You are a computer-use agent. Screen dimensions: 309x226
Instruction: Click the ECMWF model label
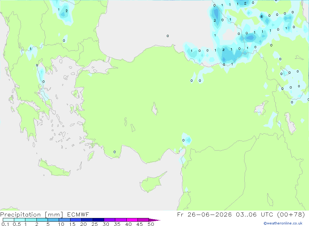point(78,214)
